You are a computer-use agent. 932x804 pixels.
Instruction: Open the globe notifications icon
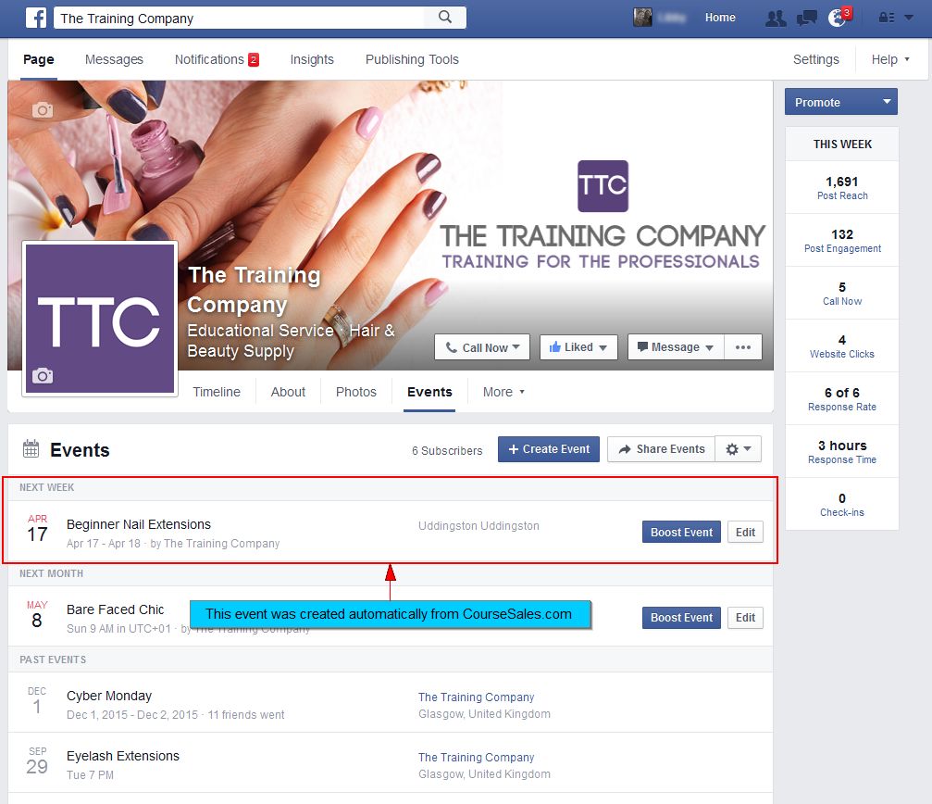[838, 18]
